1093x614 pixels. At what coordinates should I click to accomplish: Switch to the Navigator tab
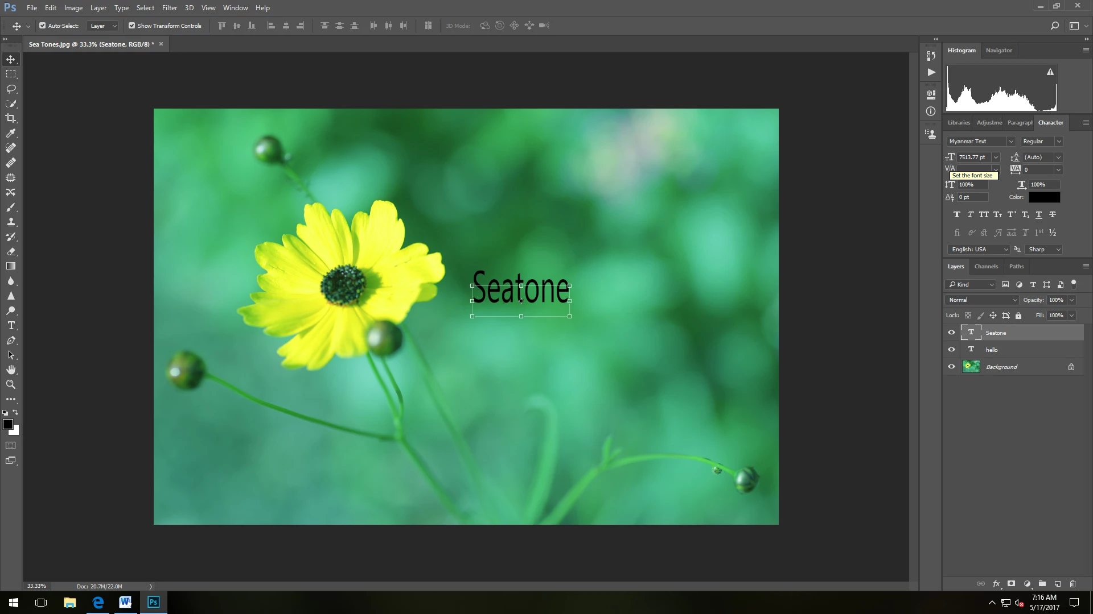tap(999, 51)
